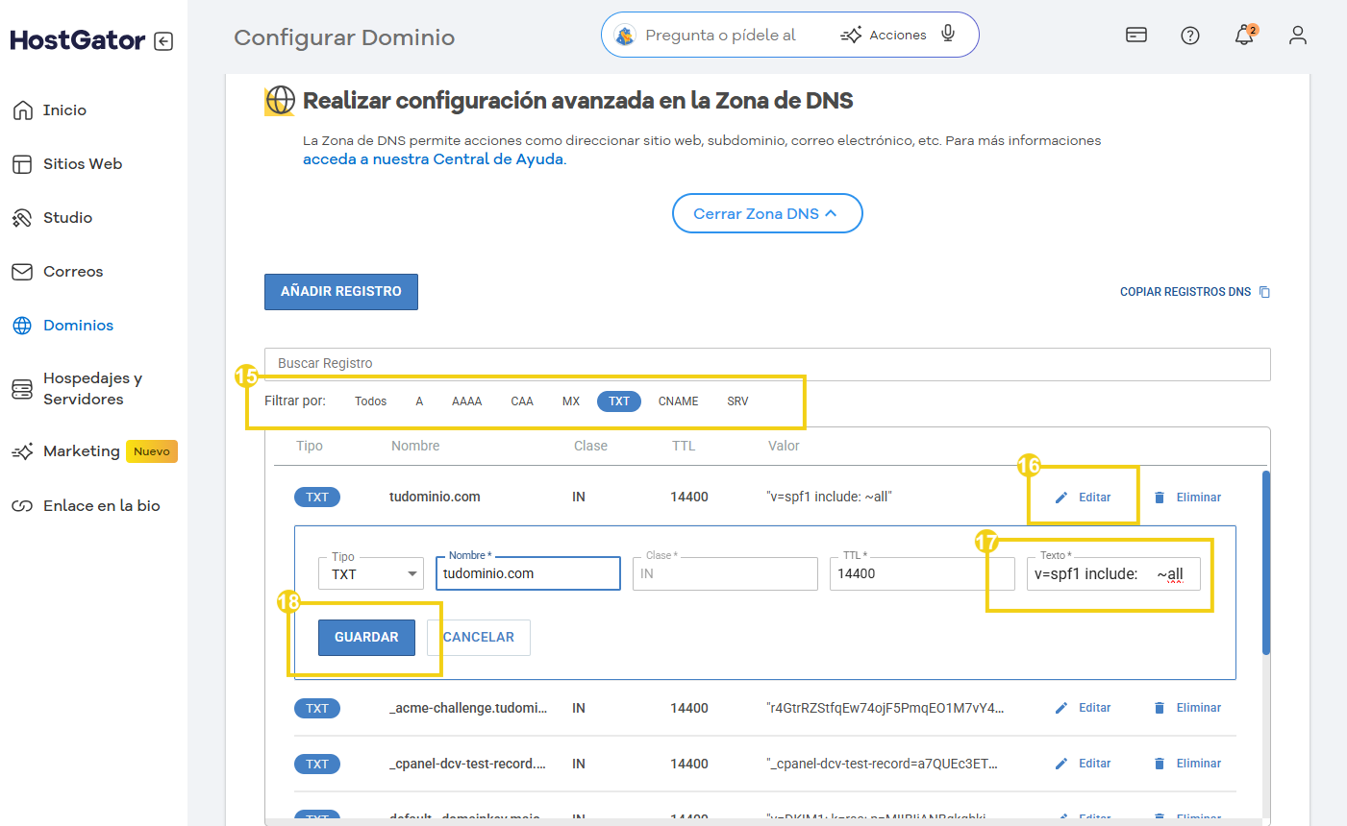Click the DNS records vertical scrollbar
The width and height of the screenshot is (1347, 826).
[1265, 562]
